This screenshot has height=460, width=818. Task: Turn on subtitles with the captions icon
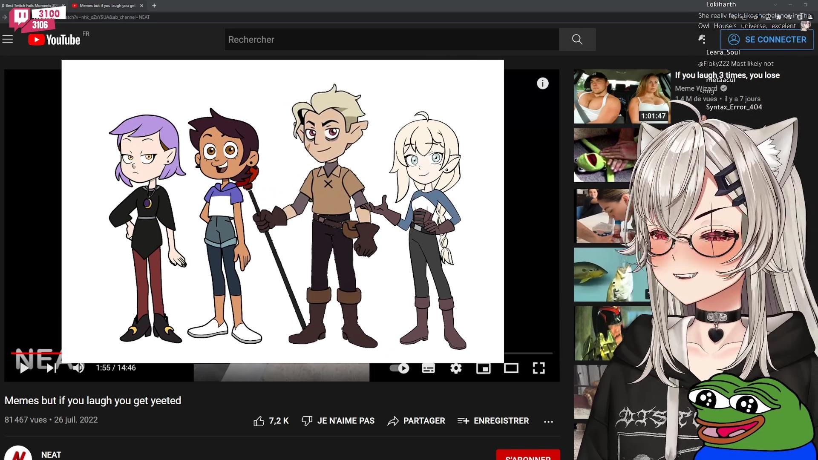coord(428,368)
